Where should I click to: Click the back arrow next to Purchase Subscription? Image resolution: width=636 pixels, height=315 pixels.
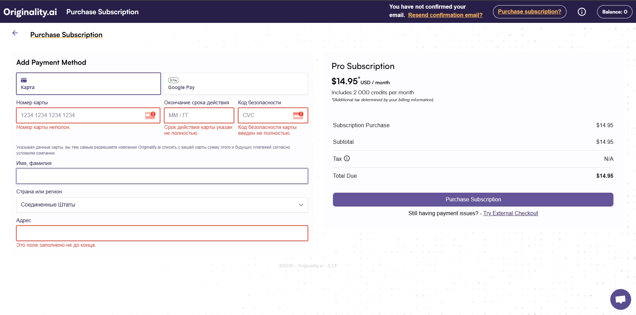(x=15, y=33)
